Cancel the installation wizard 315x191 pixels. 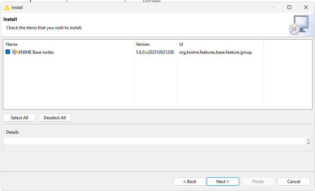[x=293, y=182]
